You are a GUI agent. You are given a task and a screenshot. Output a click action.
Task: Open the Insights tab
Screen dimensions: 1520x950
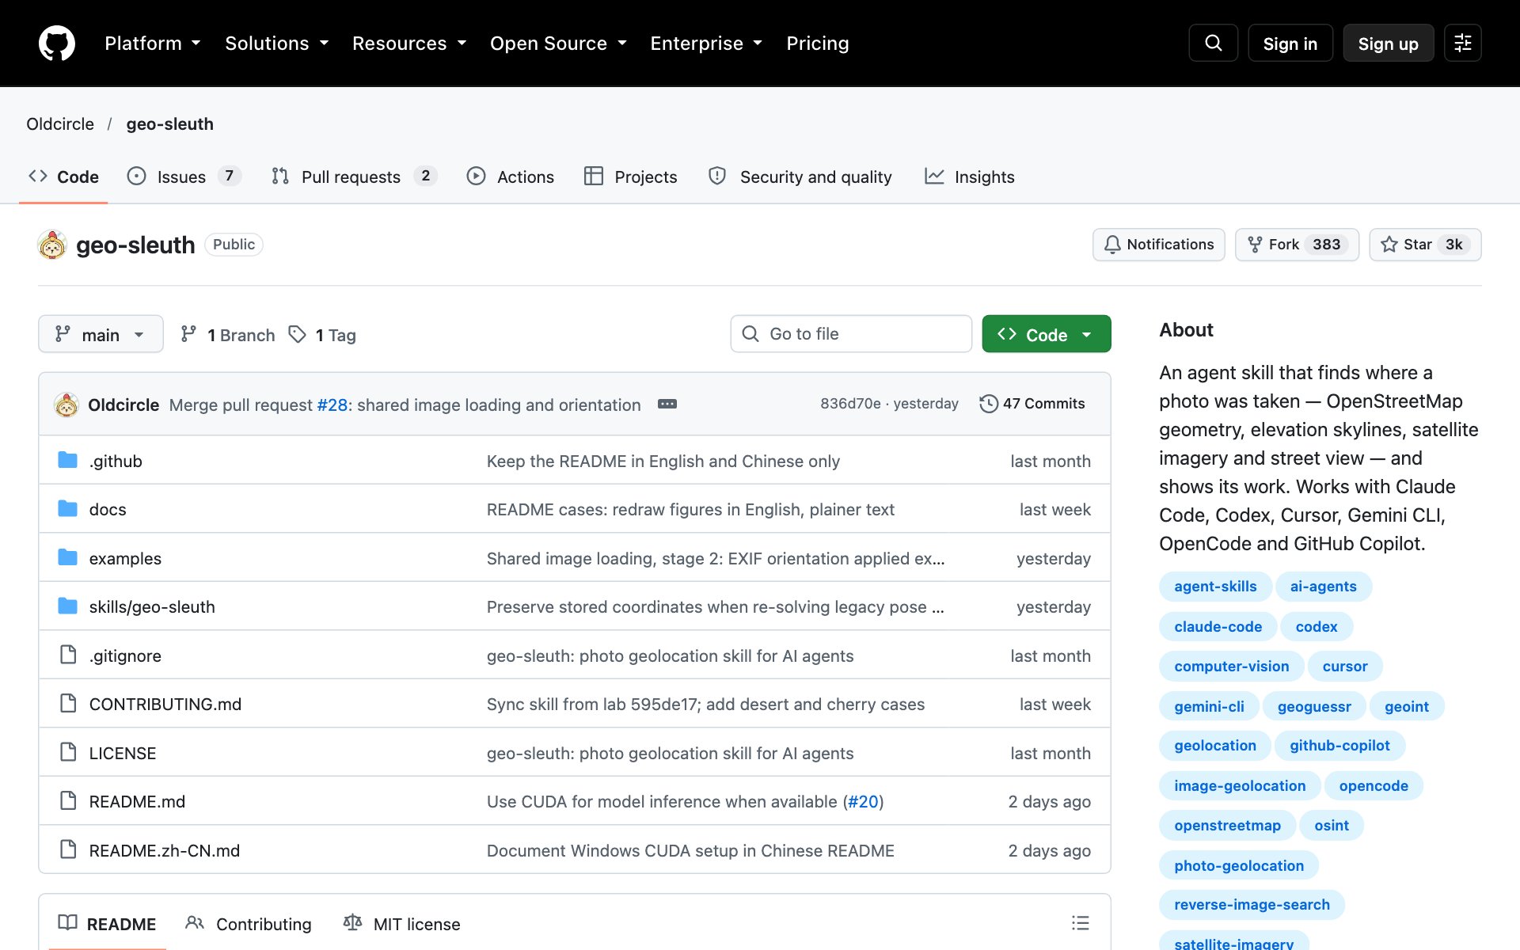point(970,177)
